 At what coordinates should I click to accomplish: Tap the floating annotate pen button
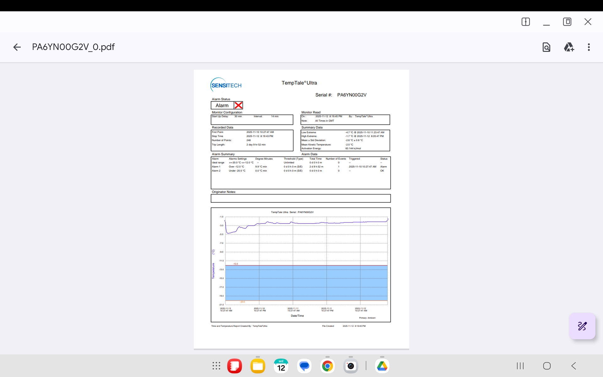[x=582, y=326]
